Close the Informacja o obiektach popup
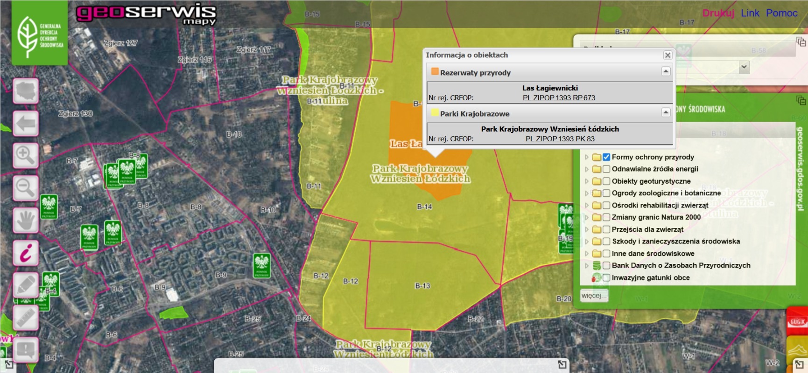The width and height of the screenshot is (808, 373). pyautogui.click(x=667, y=55)
